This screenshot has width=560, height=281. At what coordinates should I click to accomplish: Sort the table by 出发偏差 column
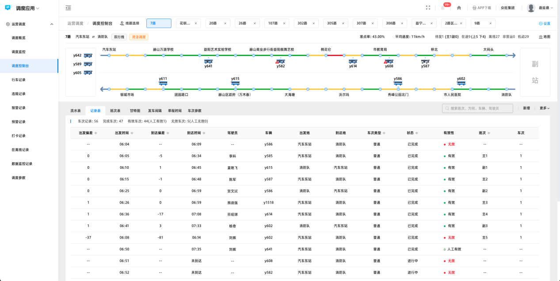(x=96, y=133)
